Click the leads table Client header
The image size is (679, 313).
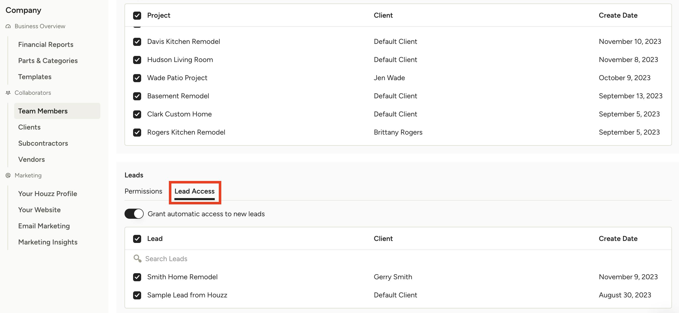pos(383,239)
